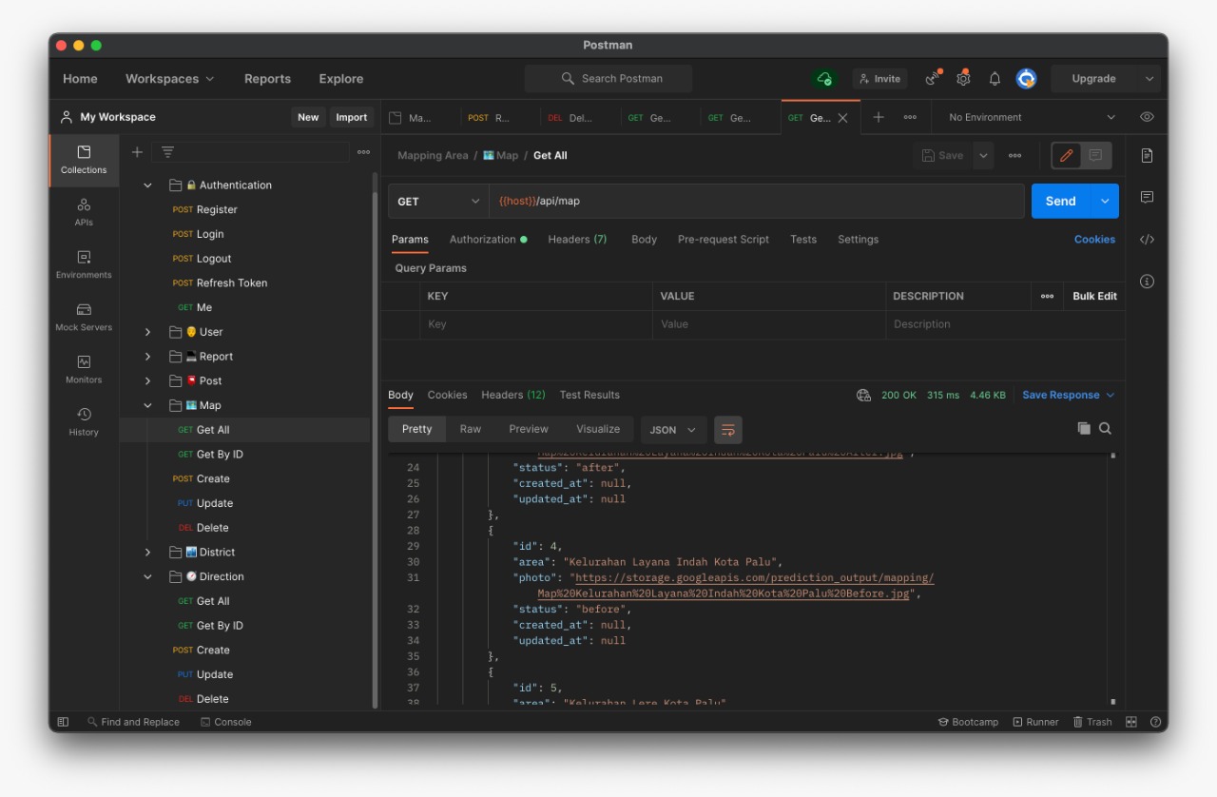The image size is (1217, 797).
Task: Toggle the sidebar hide icon in status bar
Action: click(x=63, y=722)
